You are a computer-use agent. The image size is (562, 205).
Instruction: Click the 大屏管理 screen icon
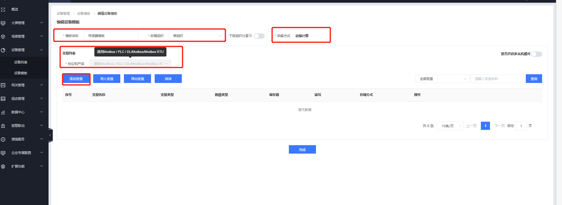click(x=3, y=23)
